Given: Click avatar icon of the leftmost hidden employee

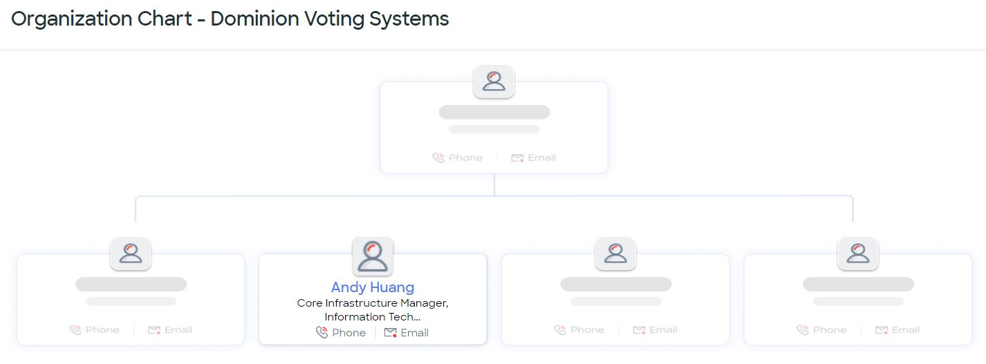Looking at the screenshot, I should 131,253.
